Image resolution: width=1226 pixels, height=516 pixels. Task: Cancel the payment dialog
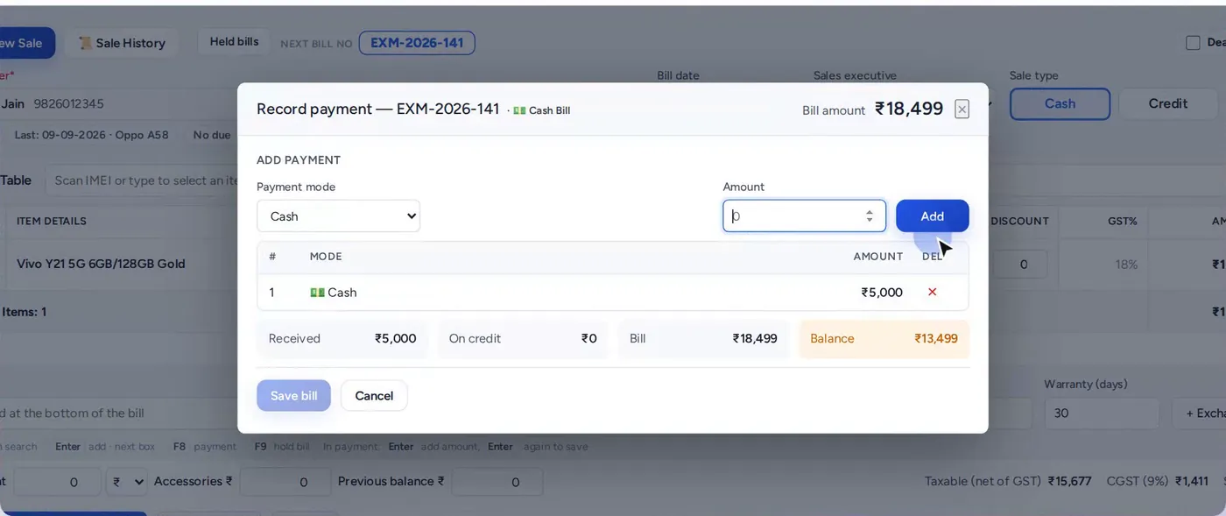point(374,396)
